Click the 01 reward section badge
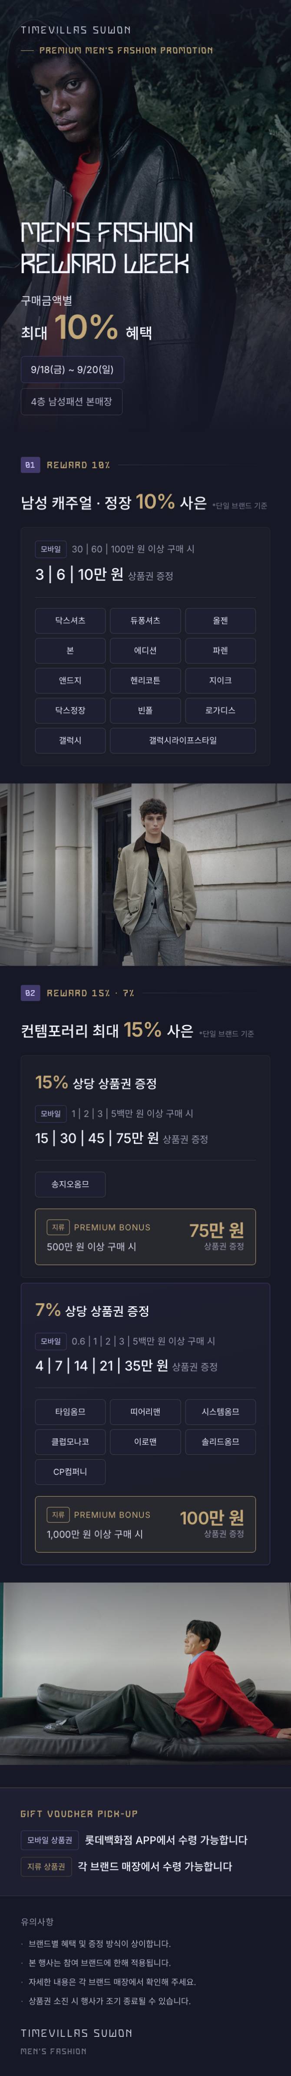The width and height of the screenshot is (291, 2076). [x=30, y=465]
